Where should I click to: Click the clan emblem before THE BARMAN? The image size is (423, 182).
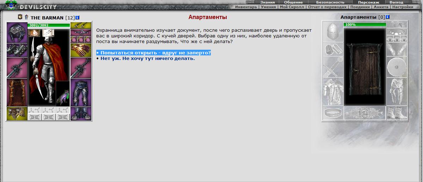pyautogui.click(x=20, y=17)
